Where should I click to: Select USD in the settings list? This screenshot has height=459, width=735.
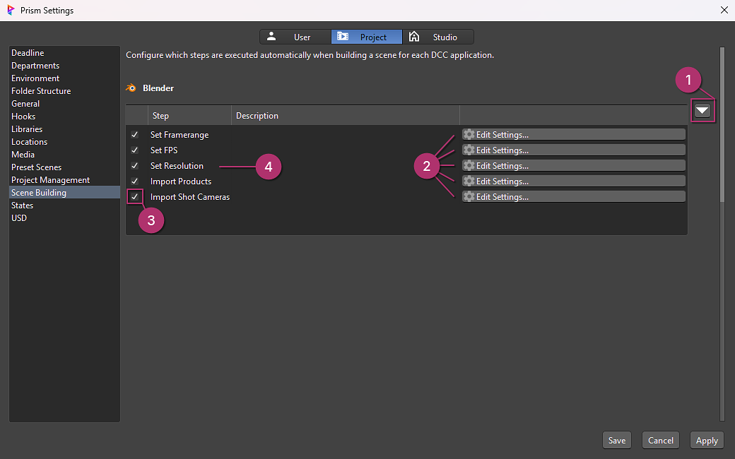[19, 218]
